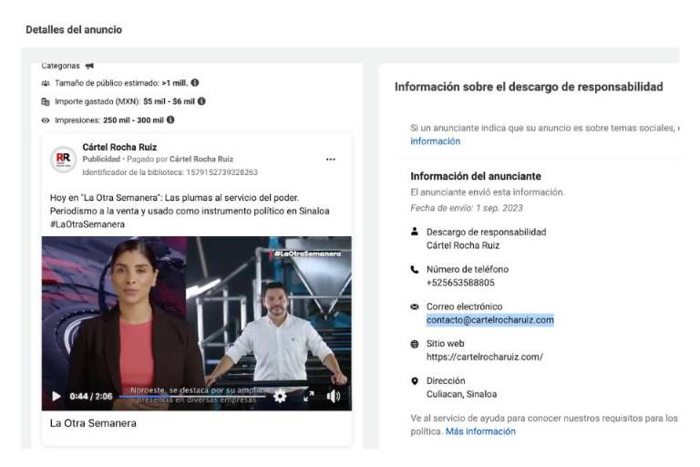
Task: Open video settings gear
Action: [x=280, y=396]
